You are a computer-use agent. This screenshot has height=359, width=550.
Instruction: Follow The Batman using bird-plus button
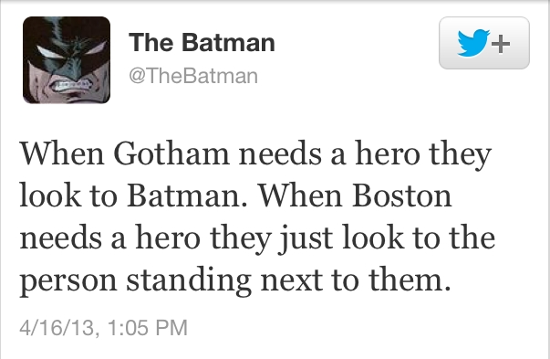pyautogui.click(x=484, y=43)
